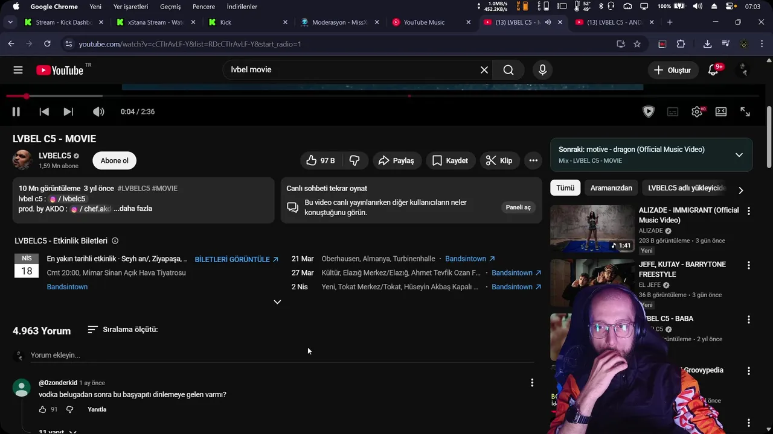This screenshot has width=773, height=434.
Task: Click BİLETLERİ GÖRÜNTÜLE tickets link
Action: coord(236,259)
